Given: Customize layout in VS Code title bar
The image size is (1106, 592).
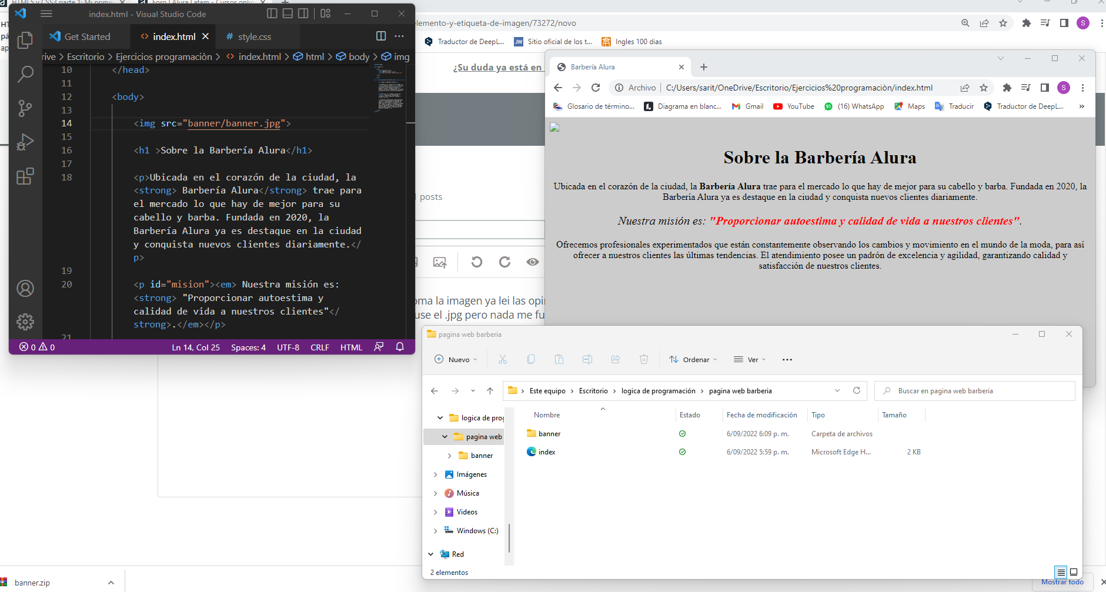Looking at the screenshot, I should coord(326,13).
